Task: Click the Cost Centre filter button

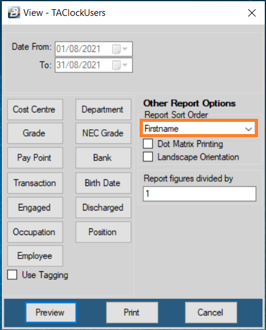Action: coord(35,110)
